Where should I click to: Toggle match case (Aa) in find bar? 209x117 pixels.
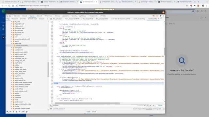click(150, 106)
